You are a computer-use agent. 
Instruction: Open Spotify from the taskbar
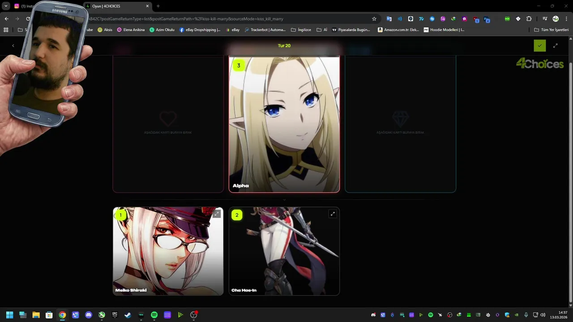click(154, 315)
